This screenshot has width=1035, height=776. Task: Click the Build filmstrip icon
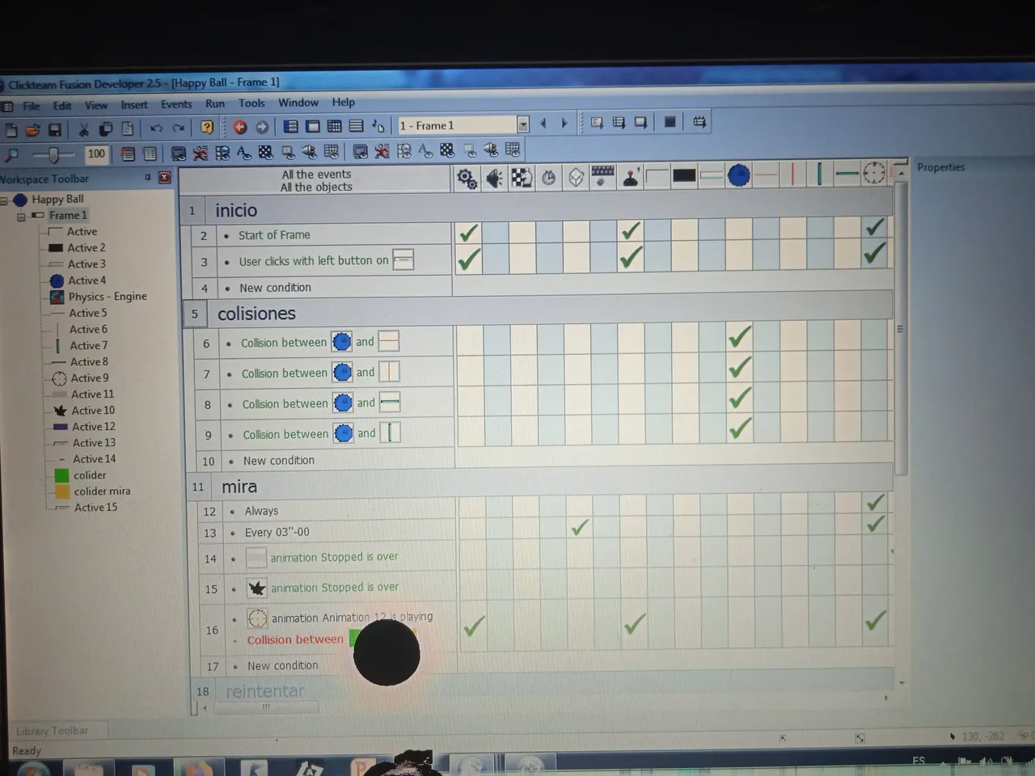(699, 122)
